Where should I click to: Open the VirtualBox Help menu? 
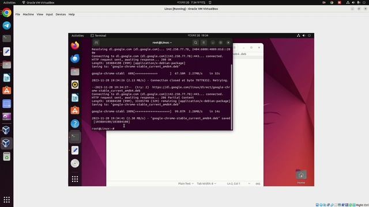click(x=71, y=14)
